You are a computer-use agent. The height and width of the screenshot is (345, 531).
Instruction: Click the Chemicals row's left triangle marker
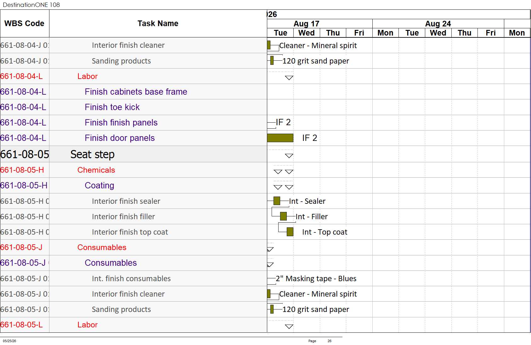(x=278, y=172)
